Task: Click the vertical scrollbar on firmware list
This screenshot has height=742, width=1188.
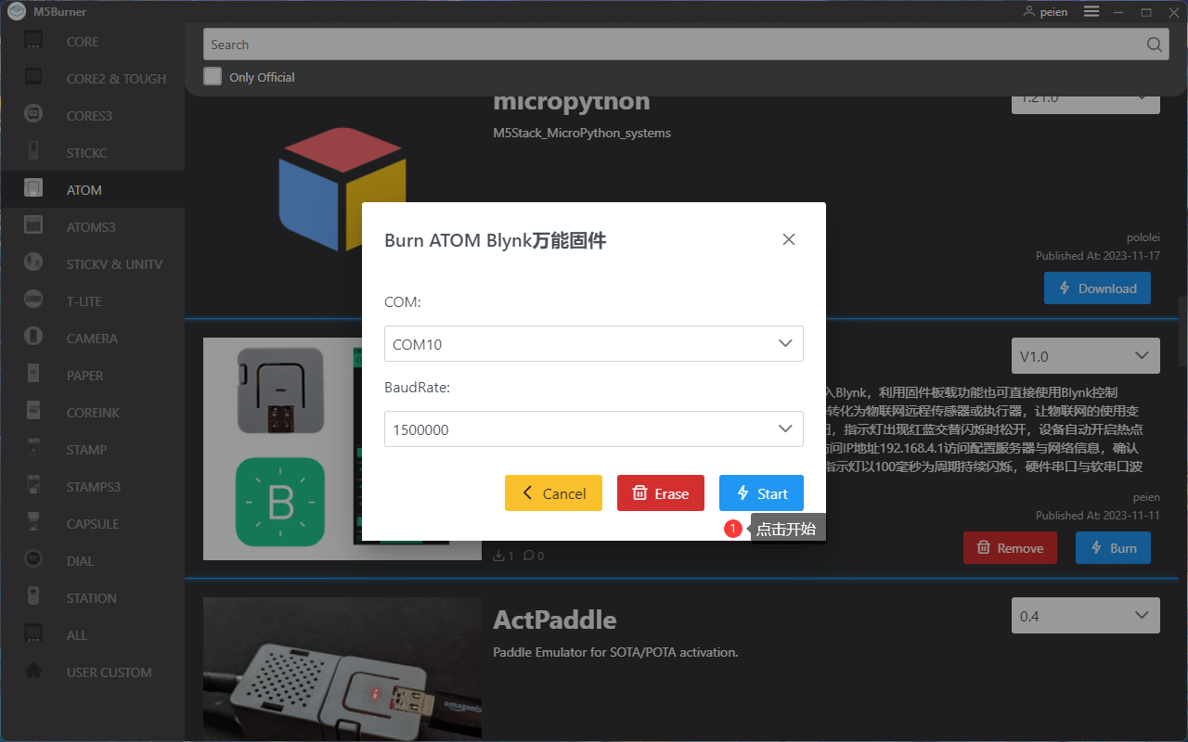Action: [x=1182, y=331]
